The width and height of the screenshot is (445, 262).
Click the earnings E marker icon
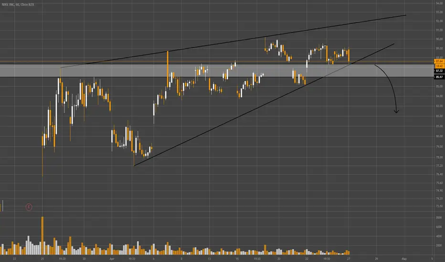(29, 207)
